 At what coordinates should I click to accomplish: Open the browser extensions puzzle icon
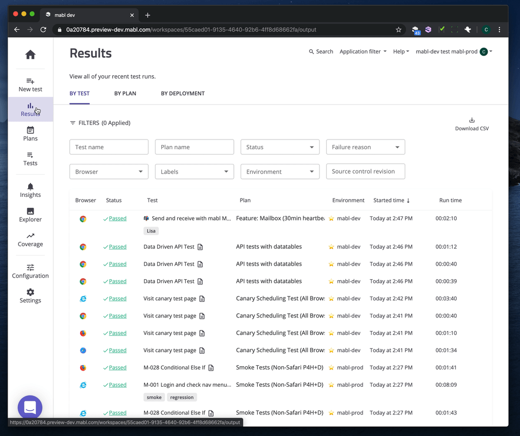point(467,30)
